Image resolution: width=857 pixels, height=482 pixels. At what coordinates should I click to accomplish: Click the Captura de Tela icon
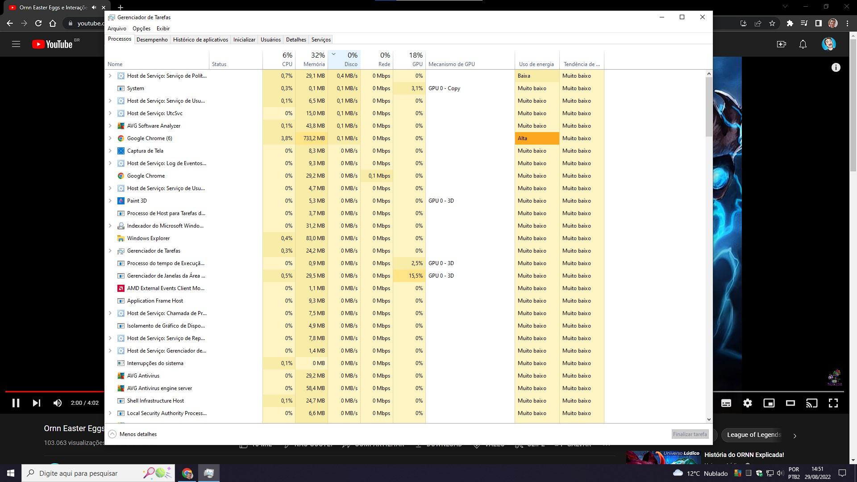coord(121,151)
